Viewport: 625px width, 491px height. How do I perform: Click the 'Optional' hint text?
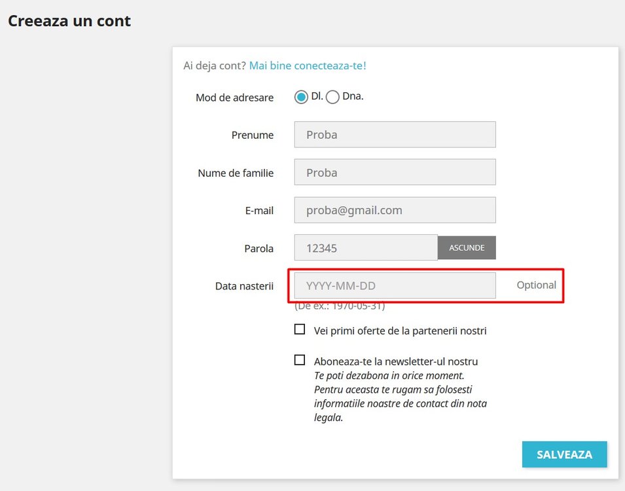536,285
